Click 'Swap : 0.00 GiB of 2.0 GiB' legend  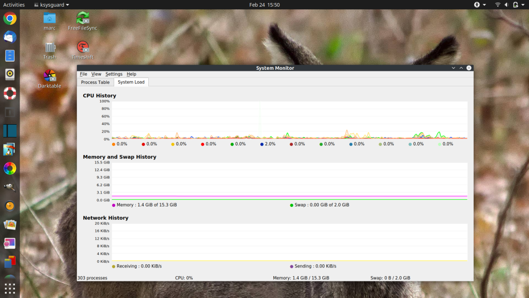pos(322,205)
